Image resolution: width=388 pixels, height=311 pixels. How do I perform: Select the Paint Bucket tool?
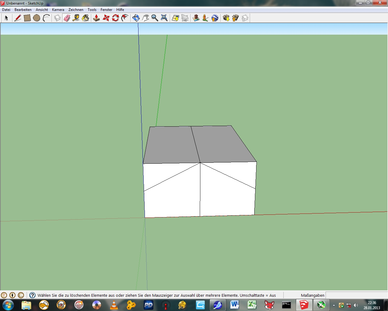[x=85, y=18]
